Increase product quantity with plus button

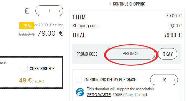60,11
